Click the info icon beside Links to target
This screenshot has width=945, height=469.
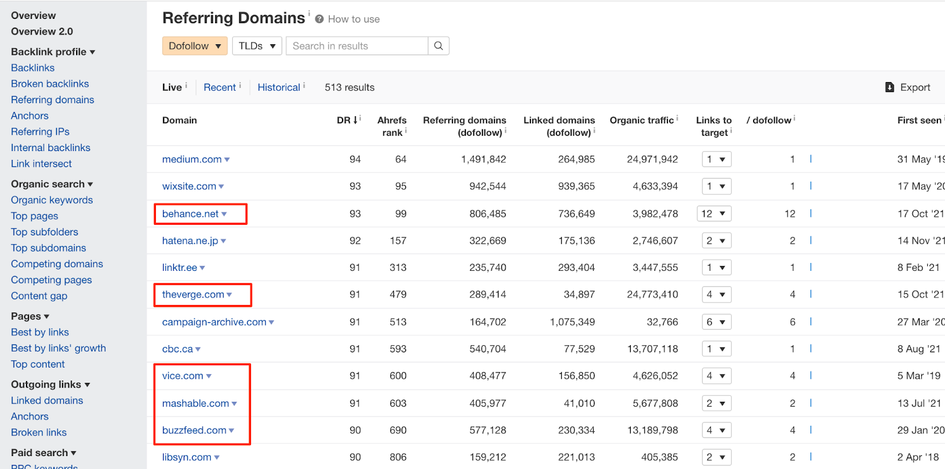731,130
